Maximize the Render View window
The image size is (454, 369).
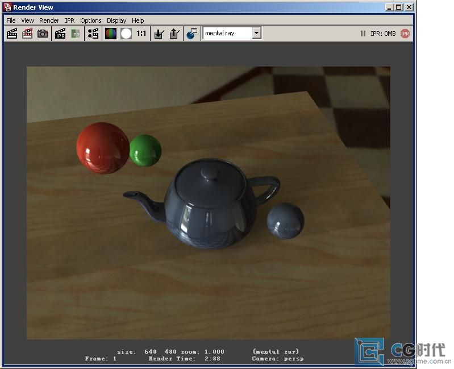point(399,7)
